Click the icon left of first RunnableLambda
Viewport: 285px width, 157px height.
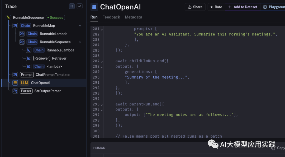[x=22, y=34]
